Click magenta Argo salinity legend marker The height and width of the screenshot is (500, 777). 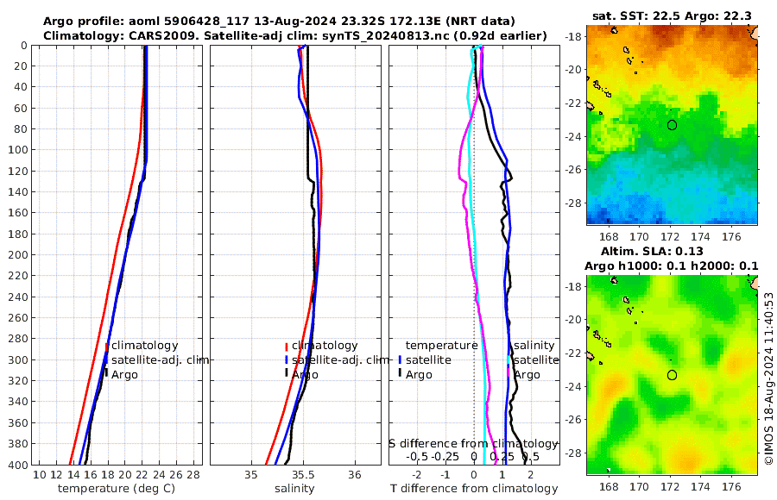point(509,372)
